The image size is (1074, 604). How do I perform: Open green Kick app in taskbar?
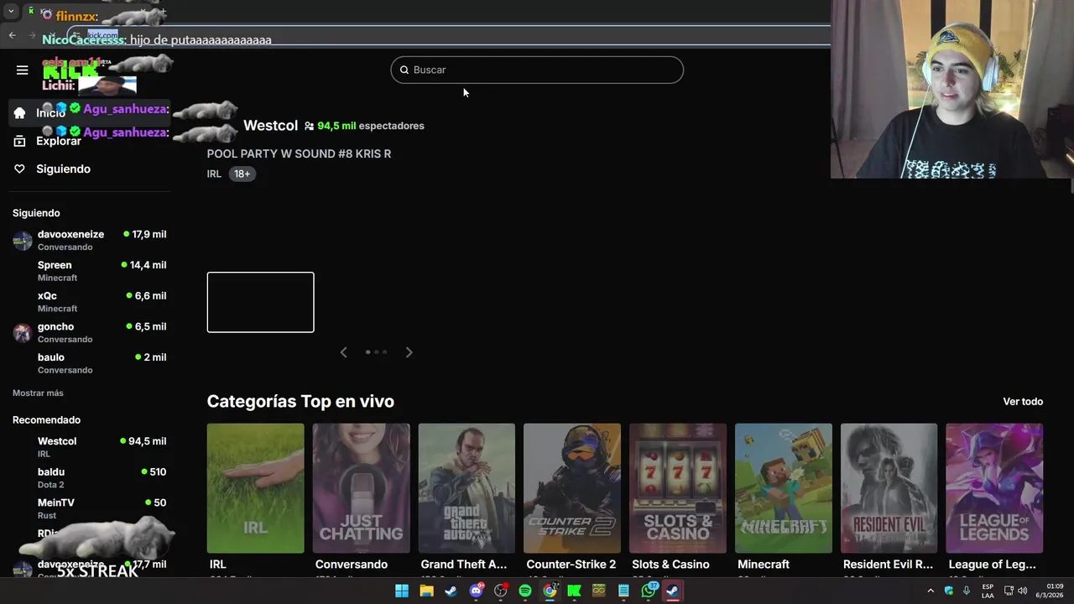click(x=574, y=591)
